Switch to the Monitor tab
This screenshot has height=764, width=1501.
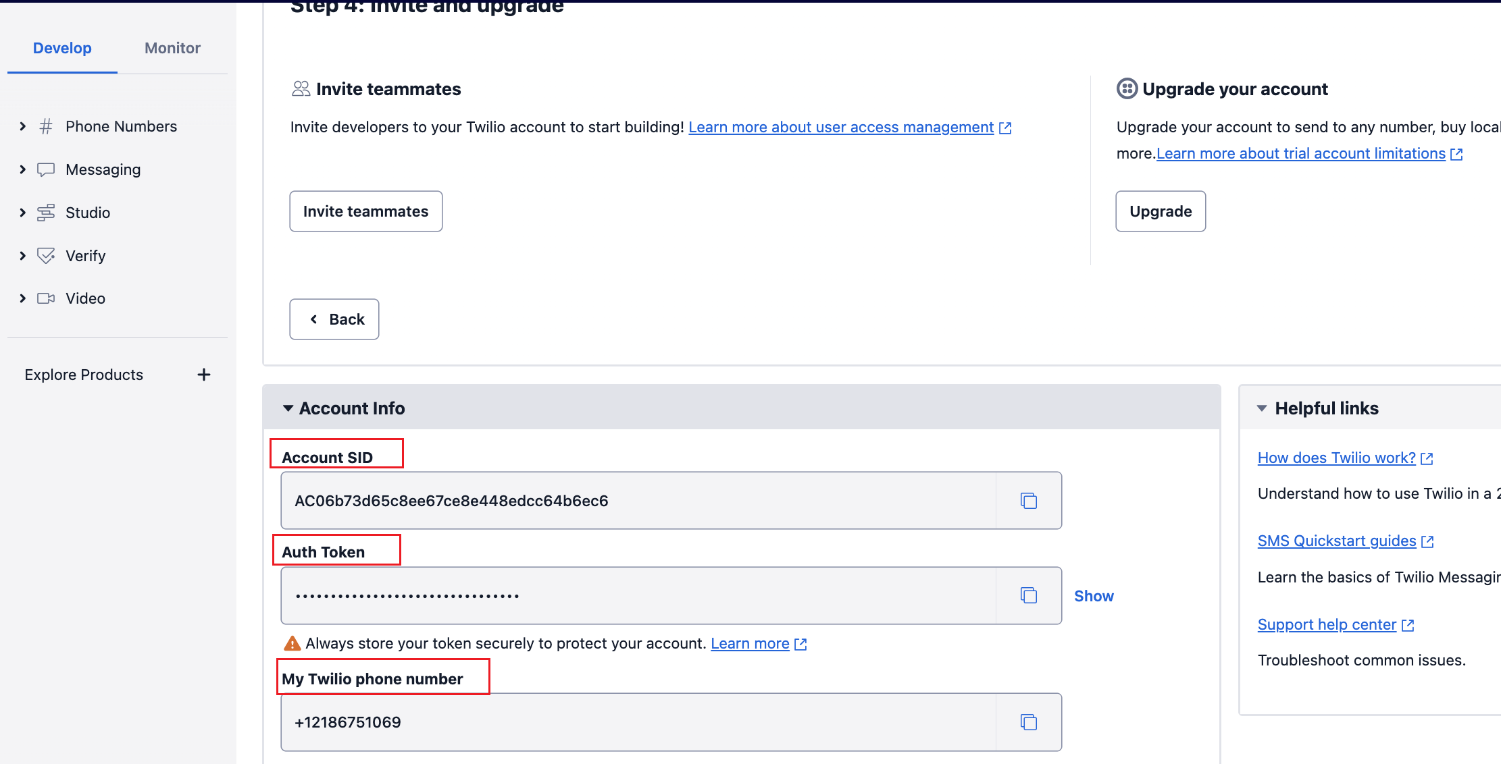click(x=172, y=48)
